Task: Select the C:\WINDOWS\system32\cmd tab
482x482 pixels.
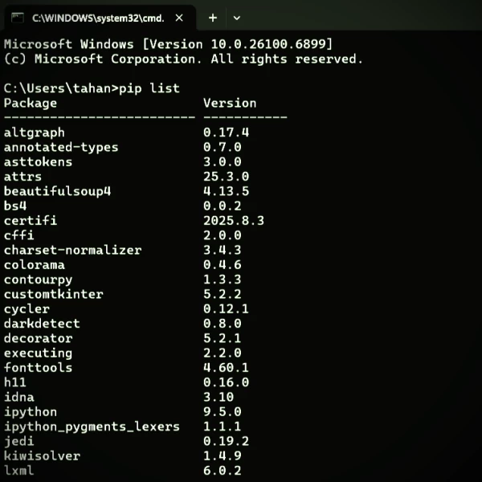Action: coord(98,17)
